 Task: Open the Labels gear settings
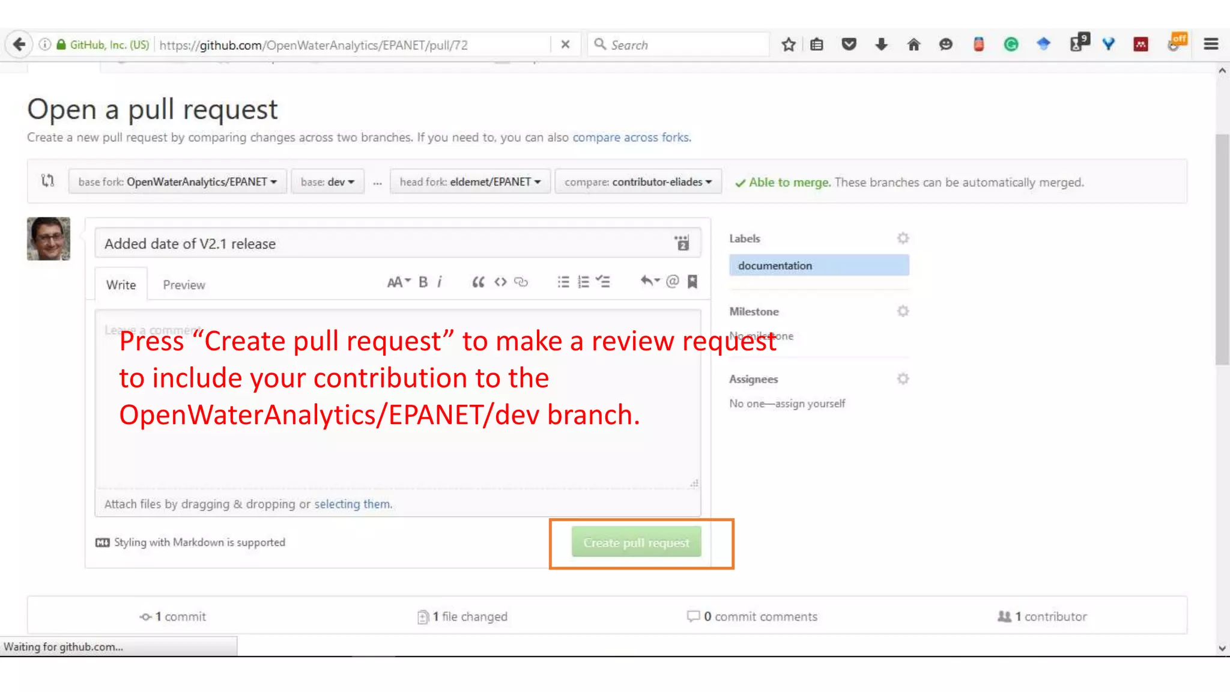point(903,238)
